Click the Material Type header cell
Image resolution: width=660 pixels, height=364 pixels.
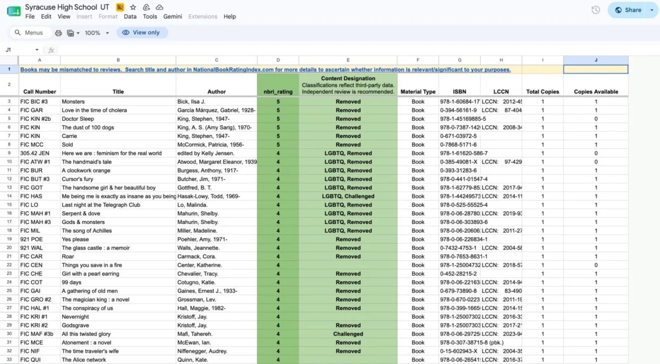[418, 85]
